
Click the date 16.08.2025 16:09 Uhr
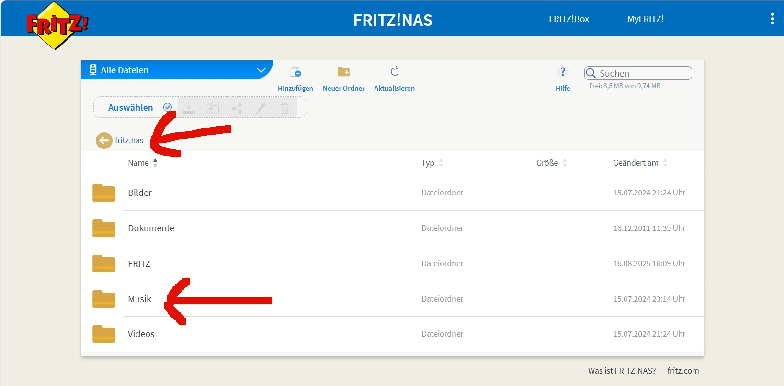(649, 263)
